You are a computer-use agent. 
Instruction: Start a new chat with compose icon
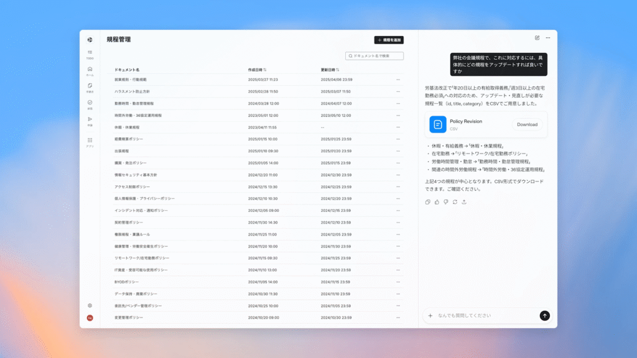(x=537, y=38)
